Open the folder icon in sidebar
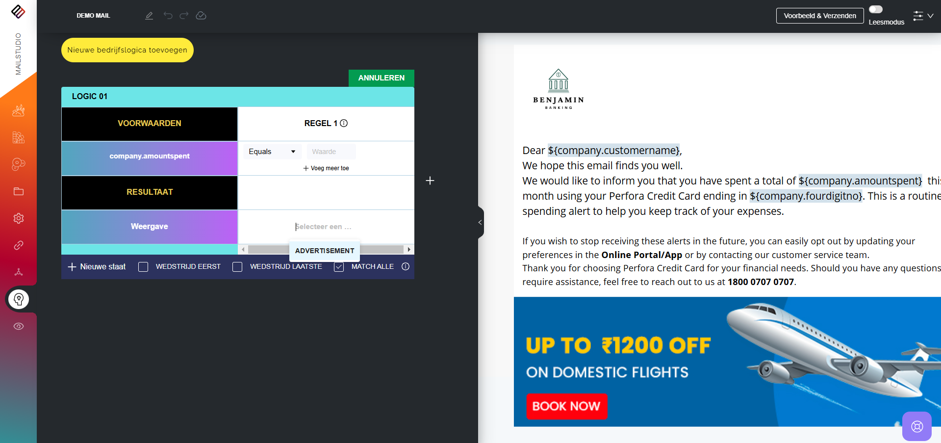Screen dimensions: 941x443 click(19, 191)
